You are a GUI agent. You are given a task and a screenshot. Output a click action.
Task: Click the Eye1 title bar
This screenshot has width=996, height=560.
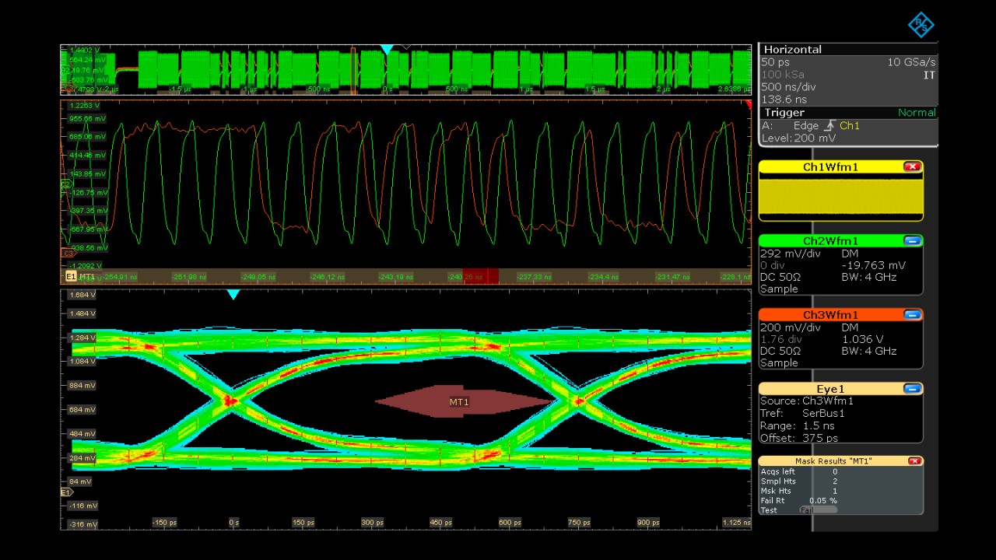coord(830,389)
